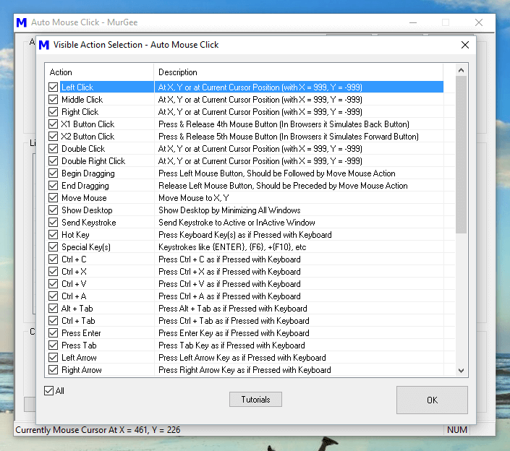This screenshot has width=510, height=451.
Task: Click 'Show Desktop by Minimizing All Windows' text
Action: (x=229, y=210)
